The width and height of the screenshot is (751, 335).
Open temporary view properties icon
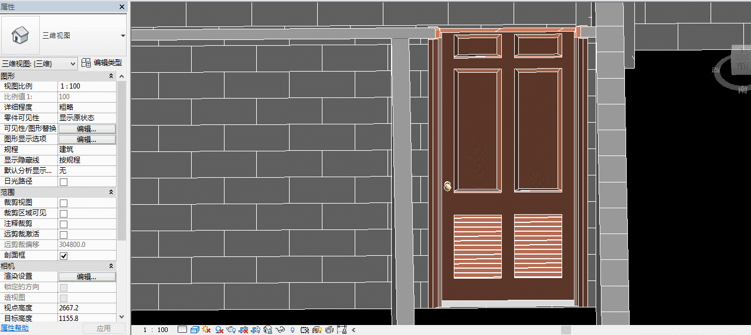click(305, 330)
